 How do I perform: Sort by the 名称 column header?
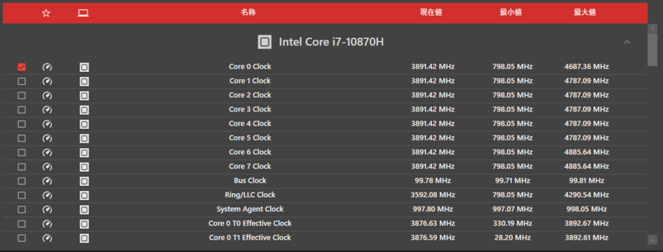[x=248, y=12]
